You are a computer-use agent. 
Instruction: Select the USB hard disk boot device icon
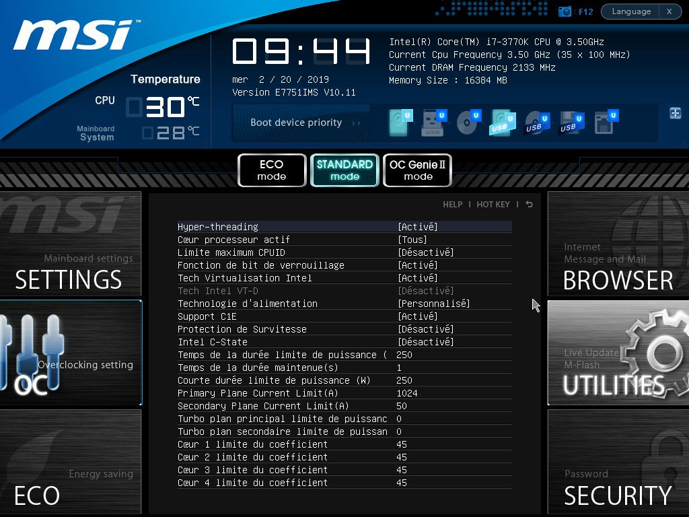click(x=503, y=123)
